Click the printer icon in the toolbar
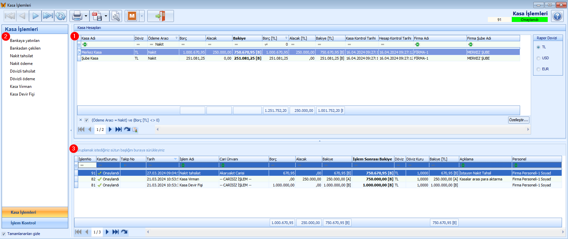 click(x=76, y=16)
